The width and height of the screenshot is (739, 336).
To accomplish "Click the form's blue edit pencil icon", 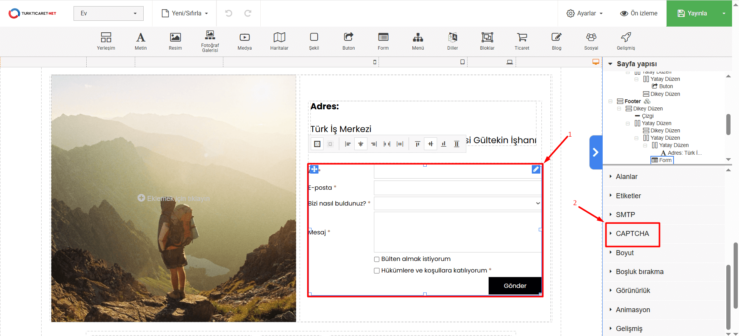I will 536,169.
